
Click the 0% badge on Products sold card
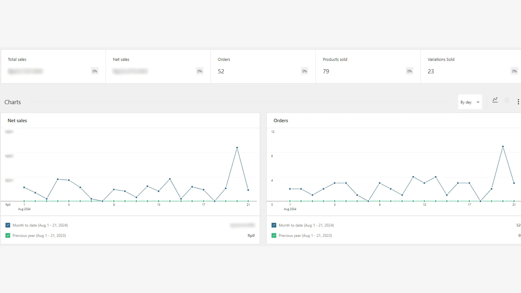click(409, 71)
